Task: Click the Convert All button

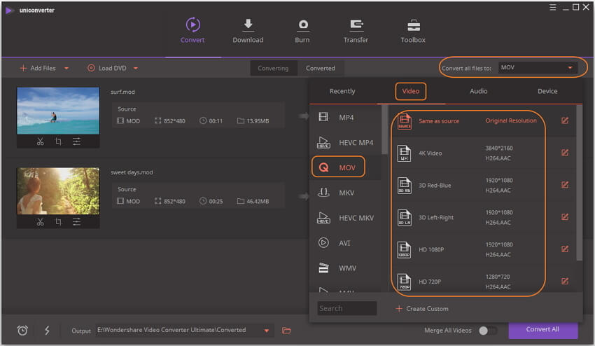Action: (x=542, y=330)
